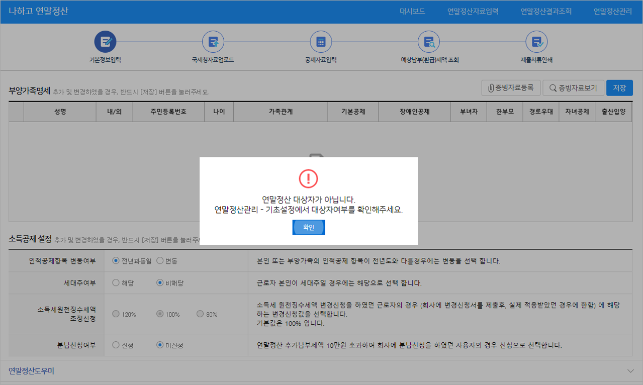Open the 예상납부(환급)세액 조회 step icon
The width and height of the screenshot is (643, 385).
coord(429,42)
